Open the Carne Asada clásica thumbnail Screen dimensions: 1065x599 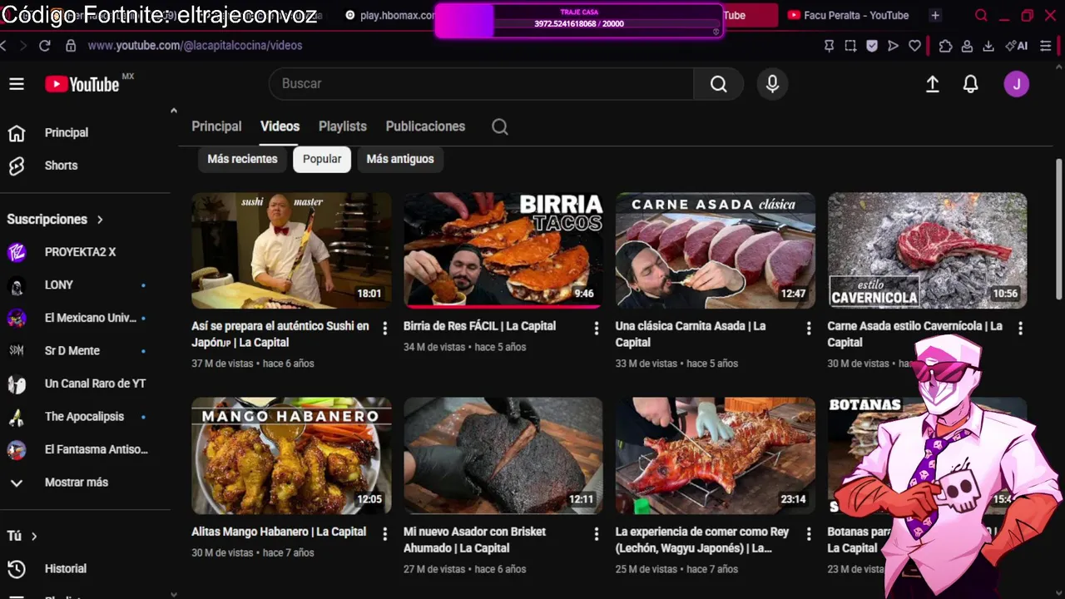[716, 250]
